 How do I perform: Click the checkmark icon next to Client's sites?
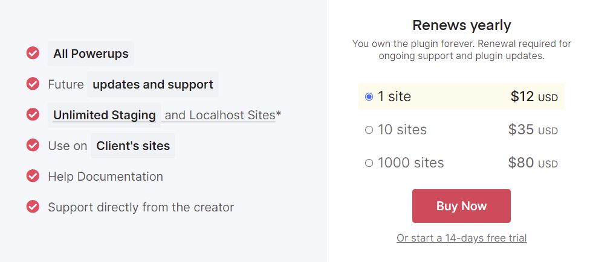pos(33,145)
